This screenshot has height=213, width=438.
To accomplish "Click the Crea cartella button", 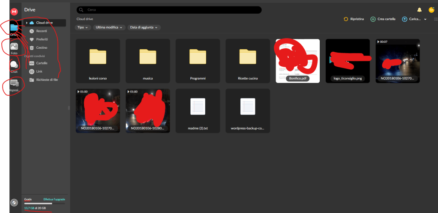I will coord(383,19).
